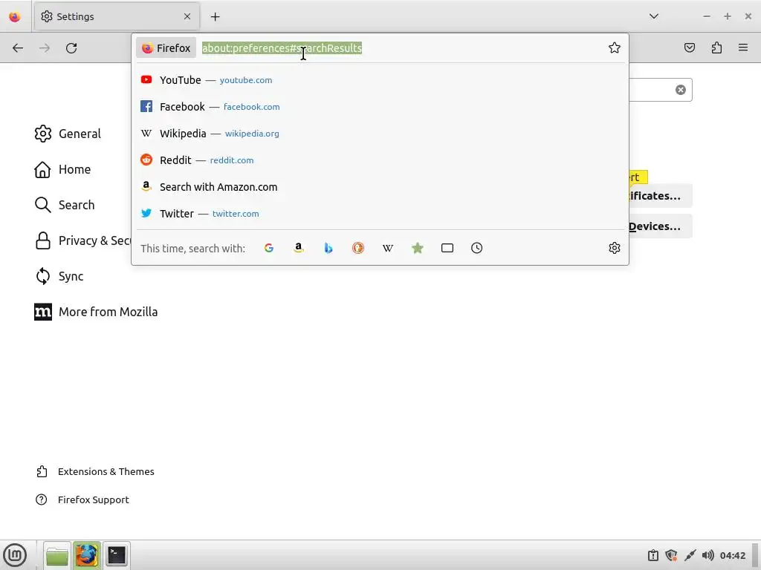Click the Firefox identity box
Viewport: 761px width, 570px height.
(x=166, y=48)
